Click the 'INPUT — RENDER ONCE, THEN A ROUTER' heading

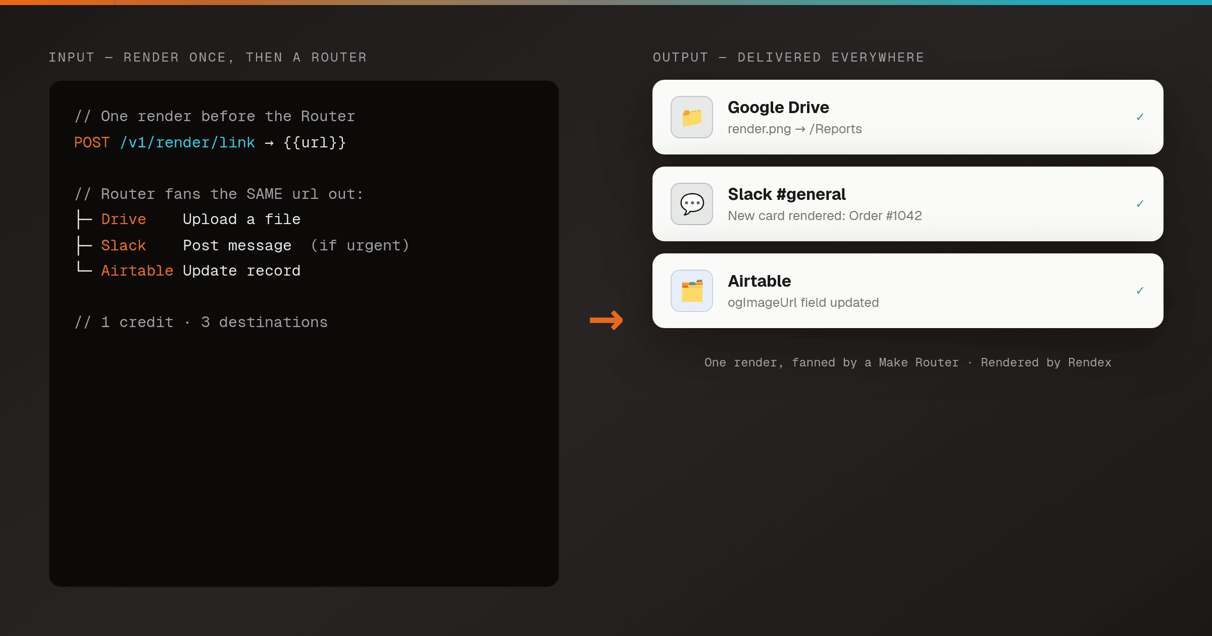point(208,58)
